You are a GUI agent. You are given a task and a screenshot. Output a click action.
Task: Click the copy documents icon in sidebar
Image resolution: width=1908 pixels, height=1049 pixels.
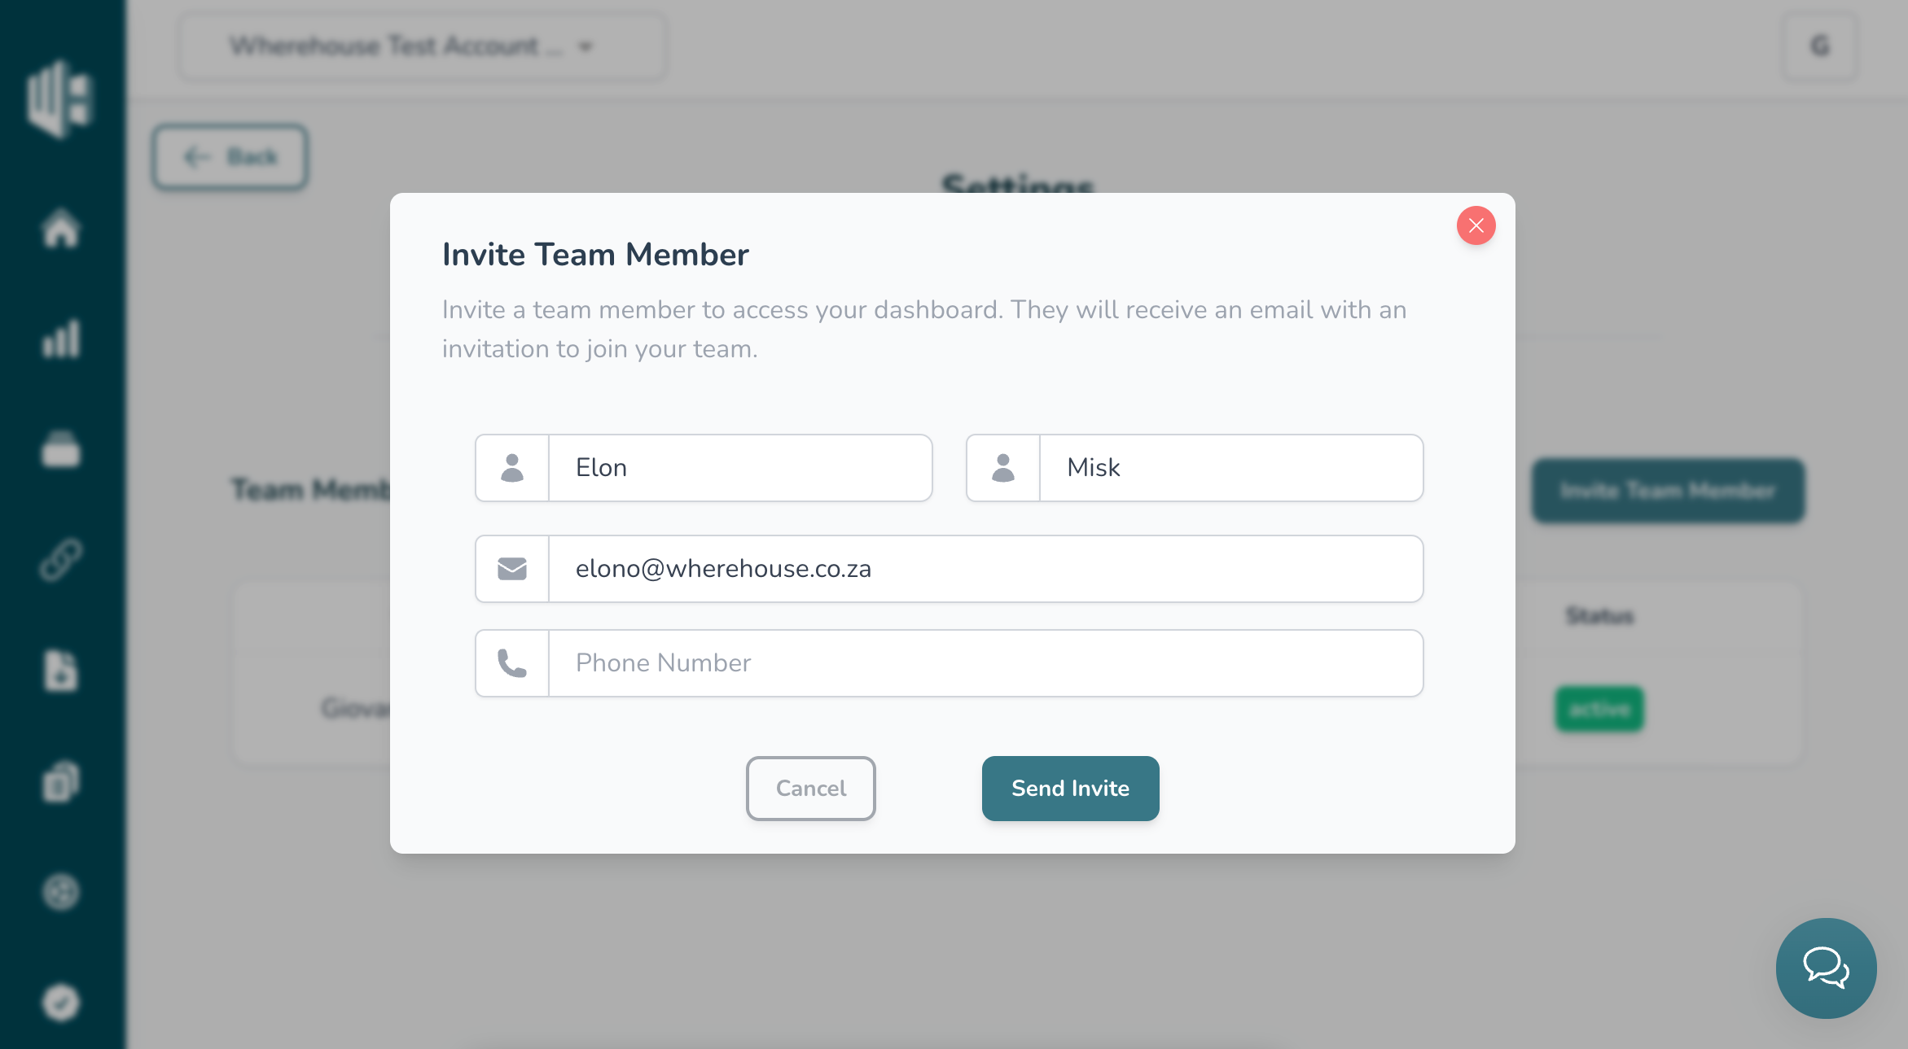pos(61,781)
